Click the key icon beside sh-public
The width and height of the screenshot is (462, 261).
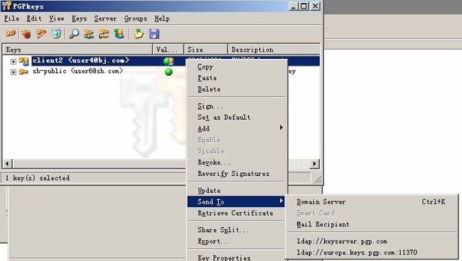point(23,72)
